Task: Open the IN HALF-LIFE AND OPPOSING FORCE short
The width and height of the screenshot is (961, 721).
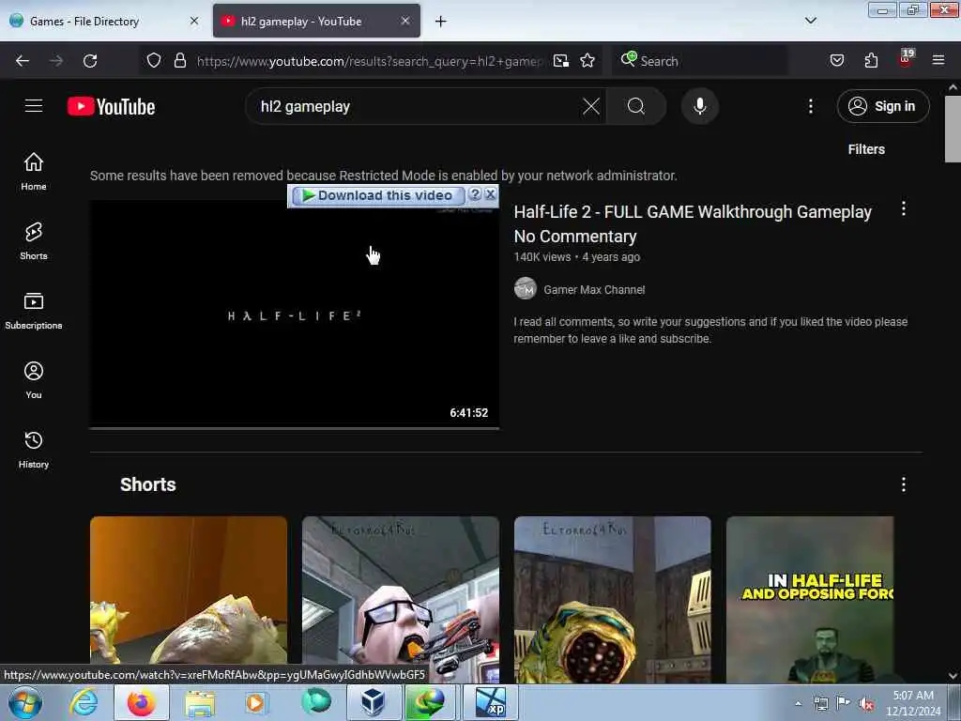Action: tap(810, 599)
